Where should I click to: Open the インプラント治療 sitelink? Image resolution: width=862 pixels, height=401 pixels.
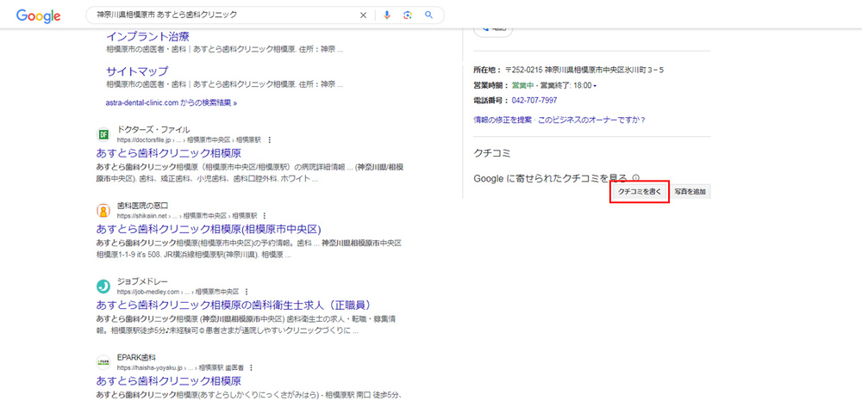point(147,36)
